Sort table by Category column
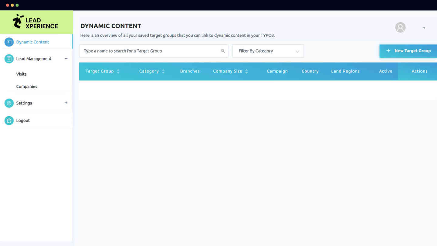Viewport: 437px width, 246px height. pyautogui.click(x=163, y=71)
